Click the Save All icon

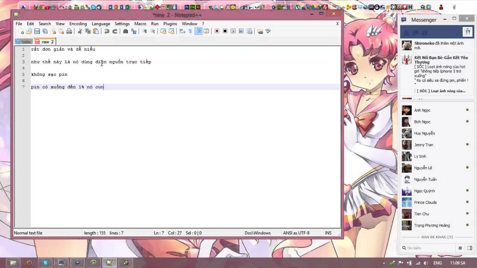pyautogui.click(x=45, y=31)
